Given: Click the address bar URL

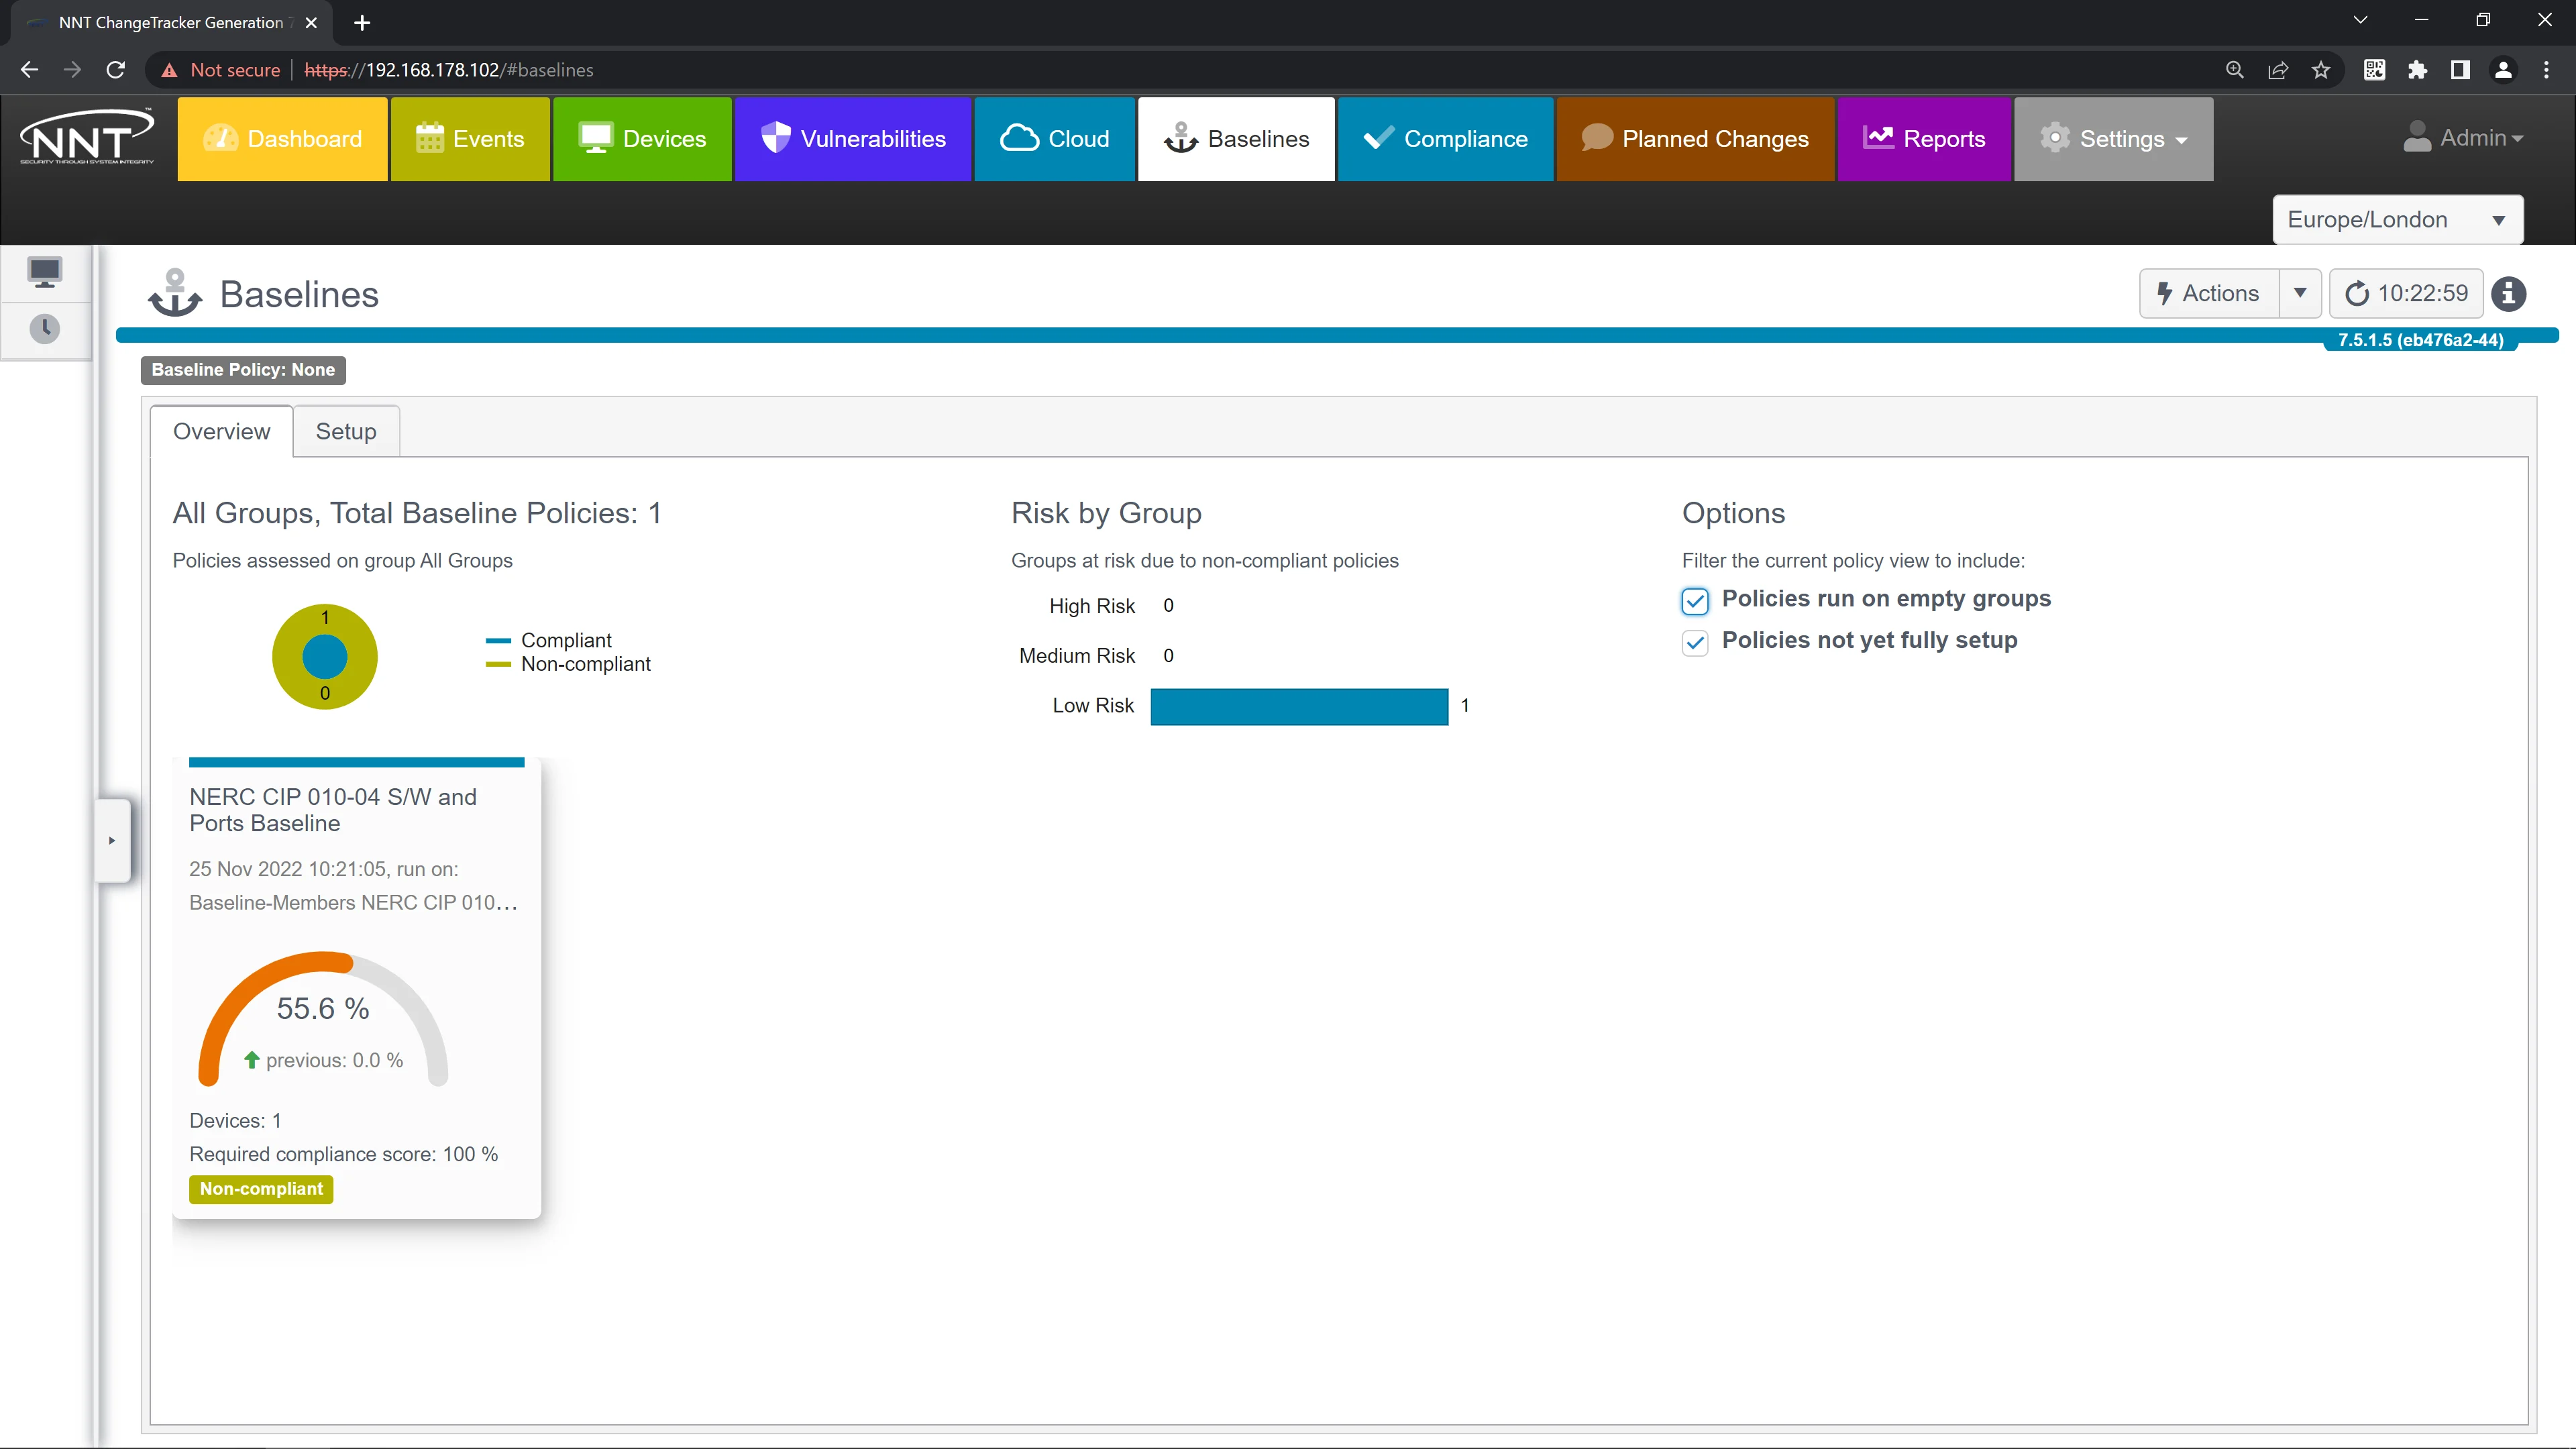Looking at the screenshot, I should tap(449, 70).
